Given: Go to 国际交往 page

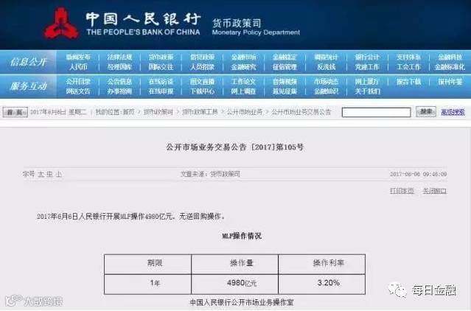Looking at the screenshot, I should (161, 67).
